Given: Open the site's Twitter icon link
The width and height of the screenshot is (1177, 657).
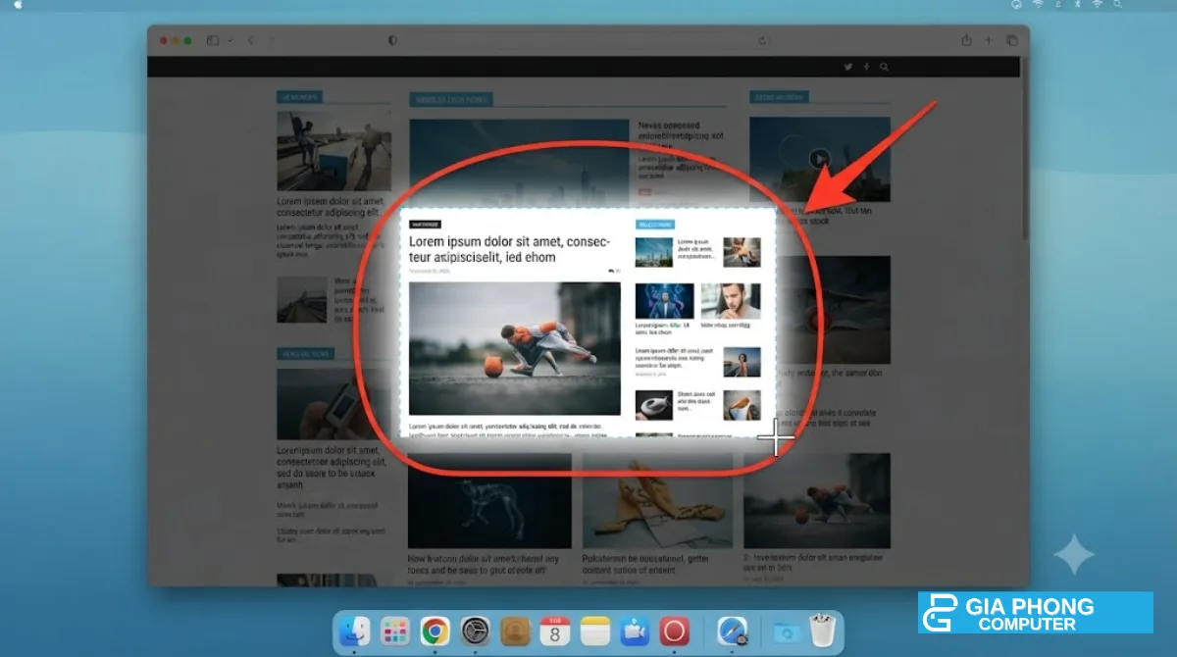Looking at the screenshot, I should pyautogui.click(x=848, y=67).
